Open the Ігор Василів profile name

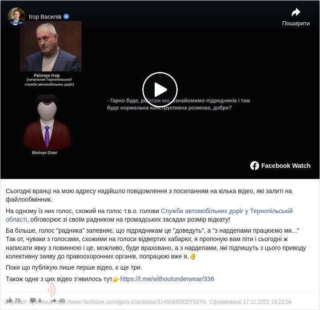[x=45, y=17]
